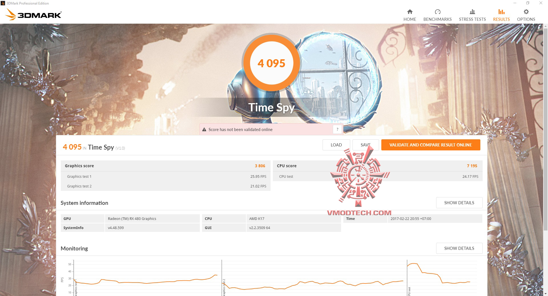Click the SystemInfo version v4.48.599
This screenshot has width=548, height=296.
[116, 228]
